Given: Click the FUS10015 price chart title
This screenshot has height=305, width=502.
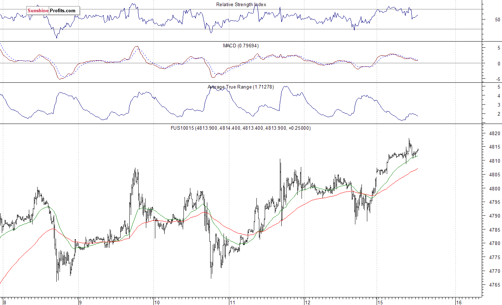Looking at the screenshot, I should pos(241,128).
